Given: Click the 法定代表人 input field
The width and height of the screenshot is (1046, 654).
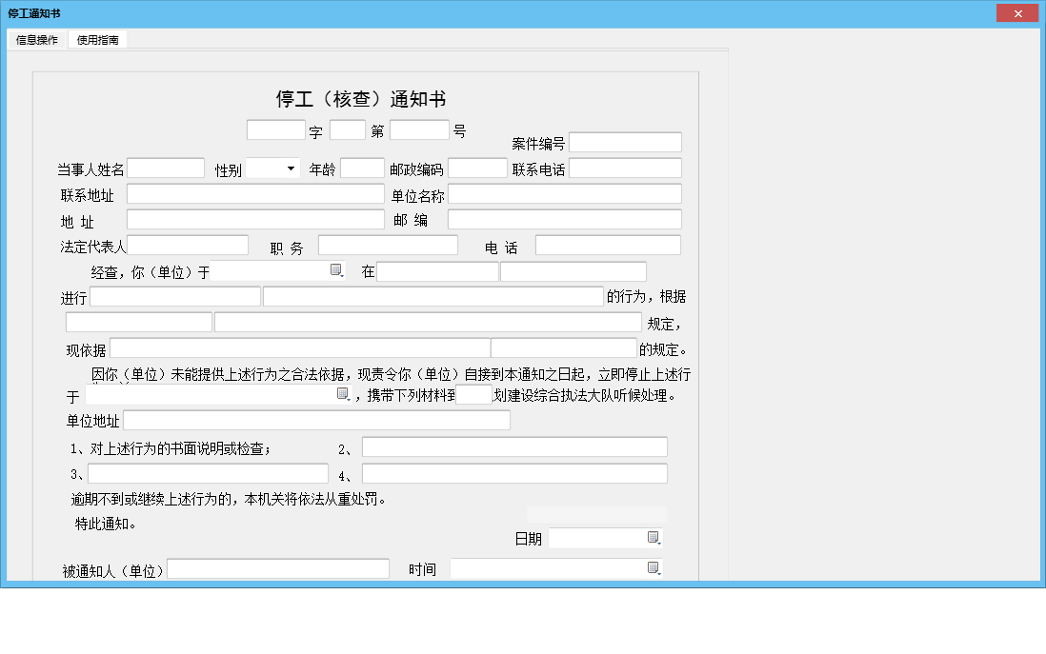Looking at the screenshot, I should pos(188,245).
